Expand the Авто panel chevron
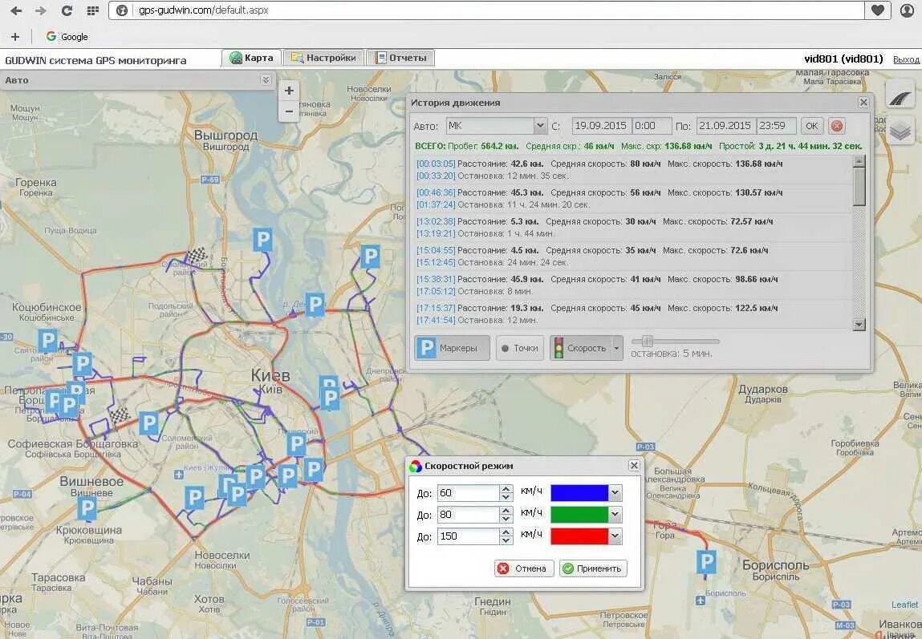 point(266,80)
